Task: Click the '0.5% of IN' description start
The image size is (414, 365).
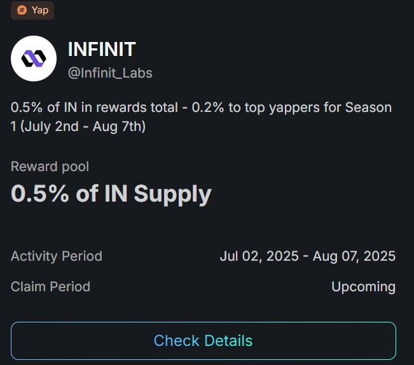Action: coord(44,107)
